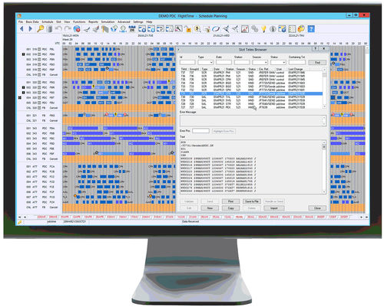Click the golden key toolbar icon
Image resolution: width=384 pixels, height=307 pixels.
click(40, 29)
